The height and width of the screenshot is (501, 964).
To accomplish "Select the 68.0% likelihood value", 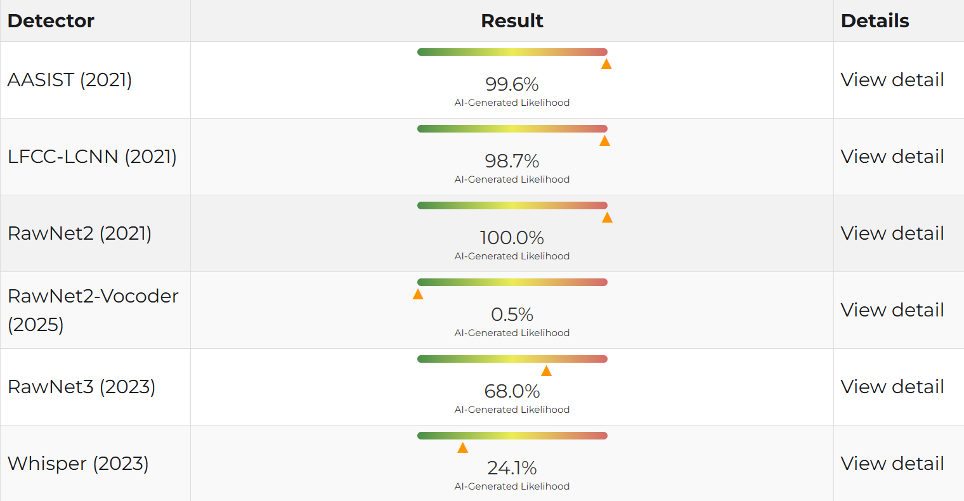I will click(512, 391).
